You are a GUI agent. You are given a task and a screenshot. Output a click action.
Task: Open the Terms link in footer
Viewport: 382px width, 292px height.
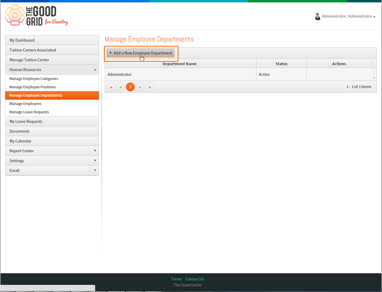tap(176, 279)
